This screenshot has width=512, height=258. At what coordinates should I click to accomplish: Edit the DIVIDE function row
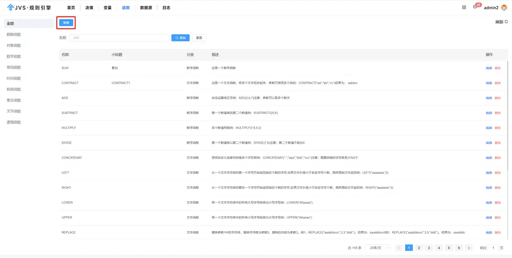coord(489,143)
